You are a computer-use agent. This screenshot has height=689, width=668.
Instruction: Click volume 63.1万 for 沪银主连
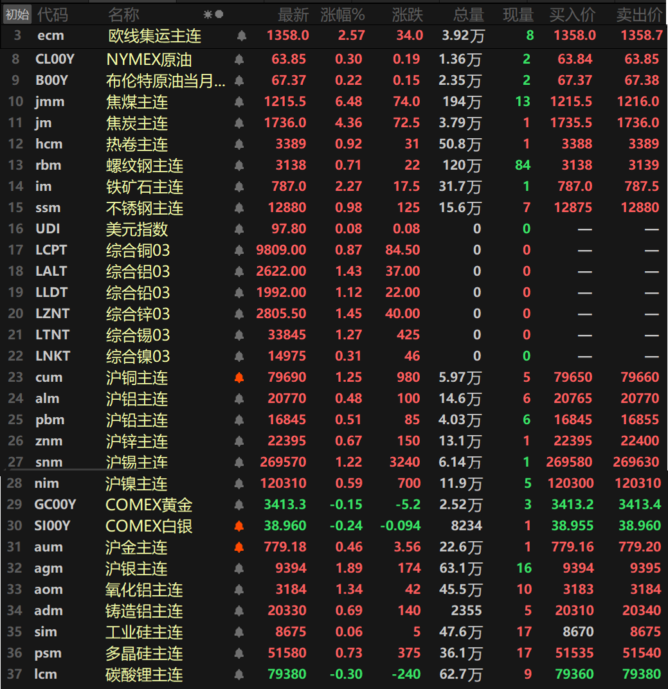(x=461, y=569)
